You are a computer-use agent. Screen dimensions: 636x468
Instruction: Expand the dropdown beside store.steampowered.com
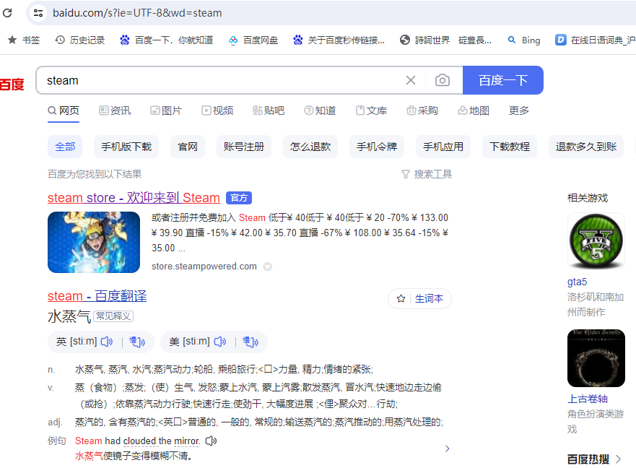267,266
